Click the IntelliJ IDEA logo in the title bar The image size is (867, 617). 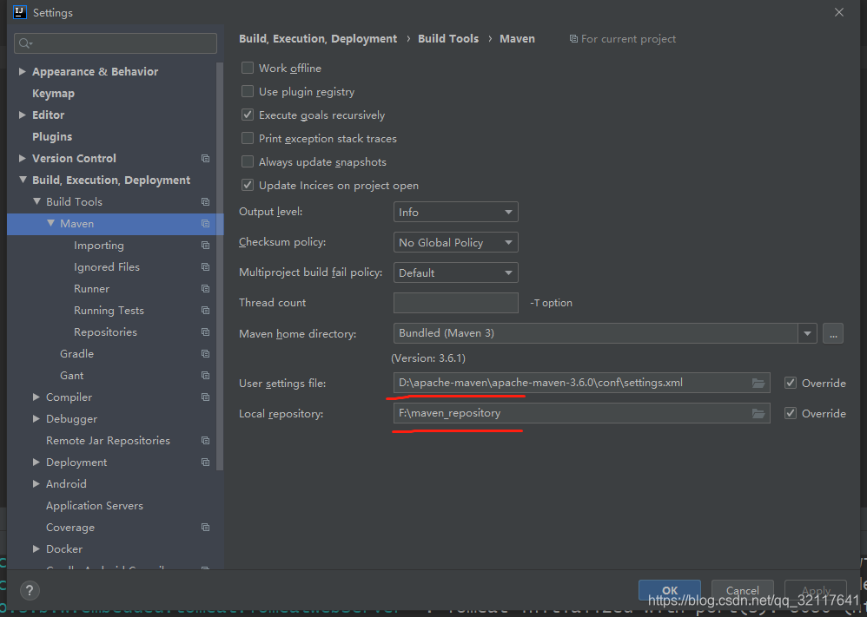(19, 12)
